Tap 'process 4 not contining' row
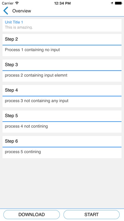This screenshot has height=221, width=124. 62,127
